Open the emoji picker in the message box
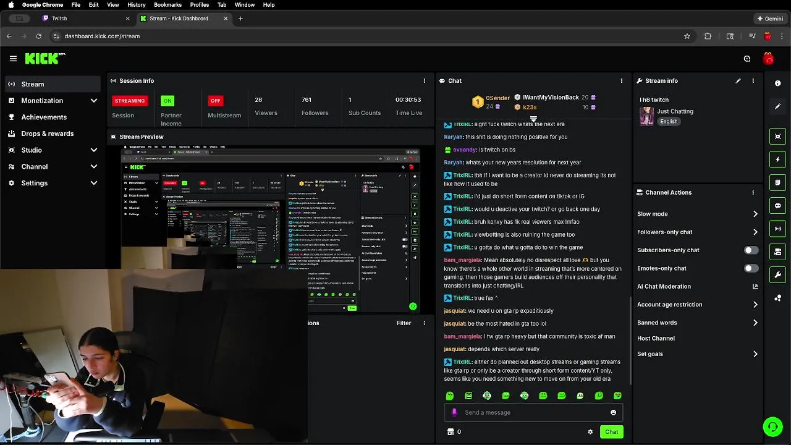The width and height of the screenshot is (791, 445). [613, 412]
